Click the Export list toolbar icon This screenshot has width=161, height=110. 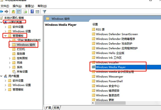[x=25, y=11]
